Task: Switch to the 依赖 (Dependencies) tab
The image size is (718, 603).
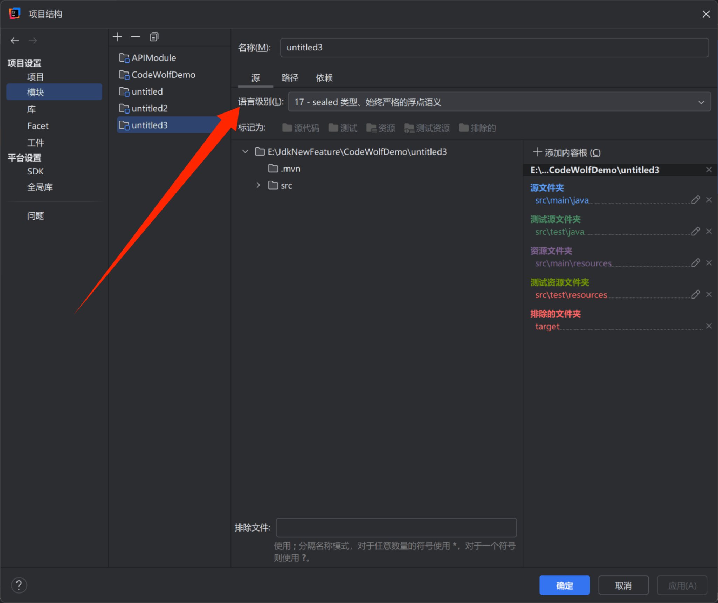Action: tap(324, 78)
